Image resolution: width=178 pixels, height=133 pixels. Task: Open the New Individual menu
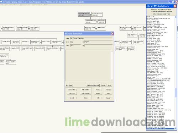click(14, 5)
